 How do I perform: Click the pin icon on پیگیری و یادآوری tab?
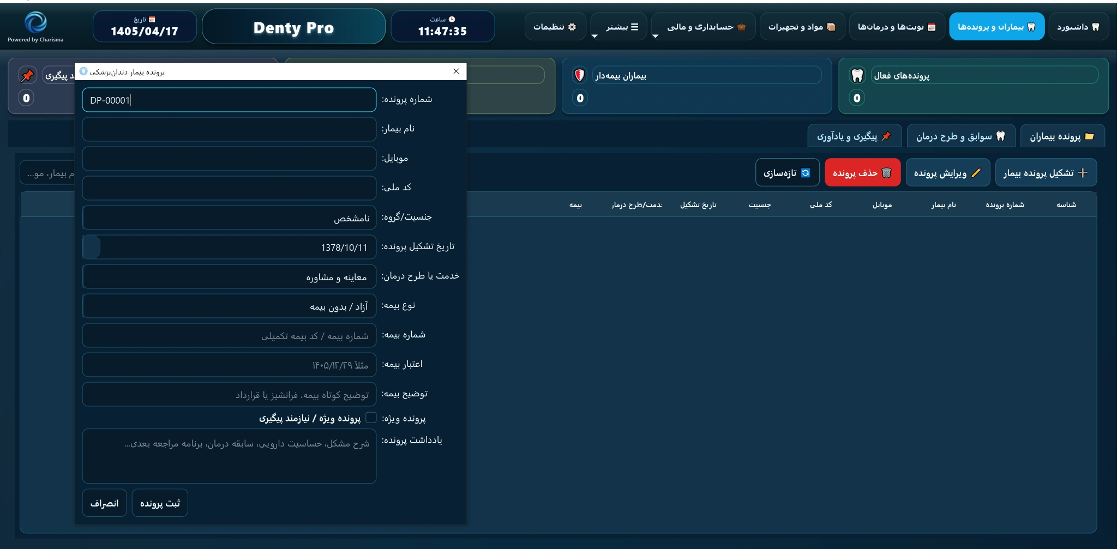[886, 136]
